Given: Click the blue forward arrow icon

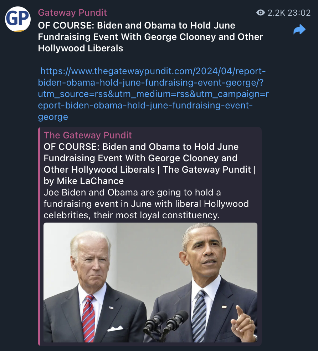Looking at the screenshot, I should (x=299, y=30).
